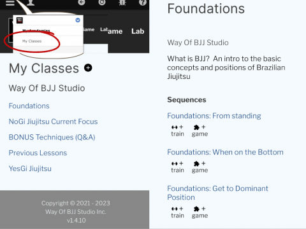Add From standing sequence to train
Image resolution: width=306 pixels, height=229 pixels.
(177, 130)
